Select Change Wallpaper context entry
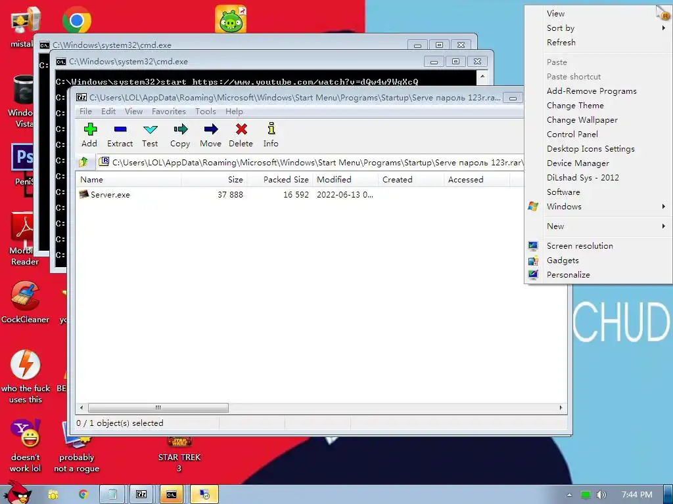 point(598,120)
